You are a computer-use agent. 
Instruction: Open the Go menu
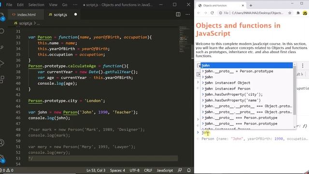pos(65,5)
